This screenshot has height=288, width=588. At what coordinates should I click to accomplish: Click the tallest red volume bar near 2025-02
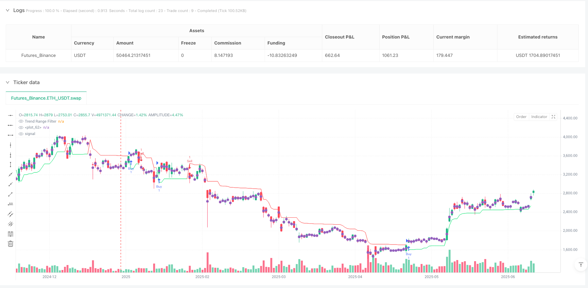[208, 262]
